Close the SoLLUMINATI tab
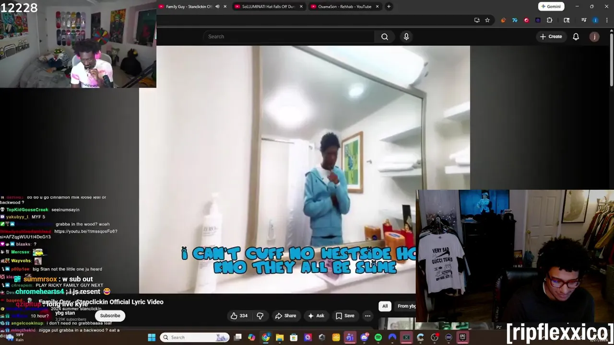The image size is (614, 345). (x=301, y=7)
